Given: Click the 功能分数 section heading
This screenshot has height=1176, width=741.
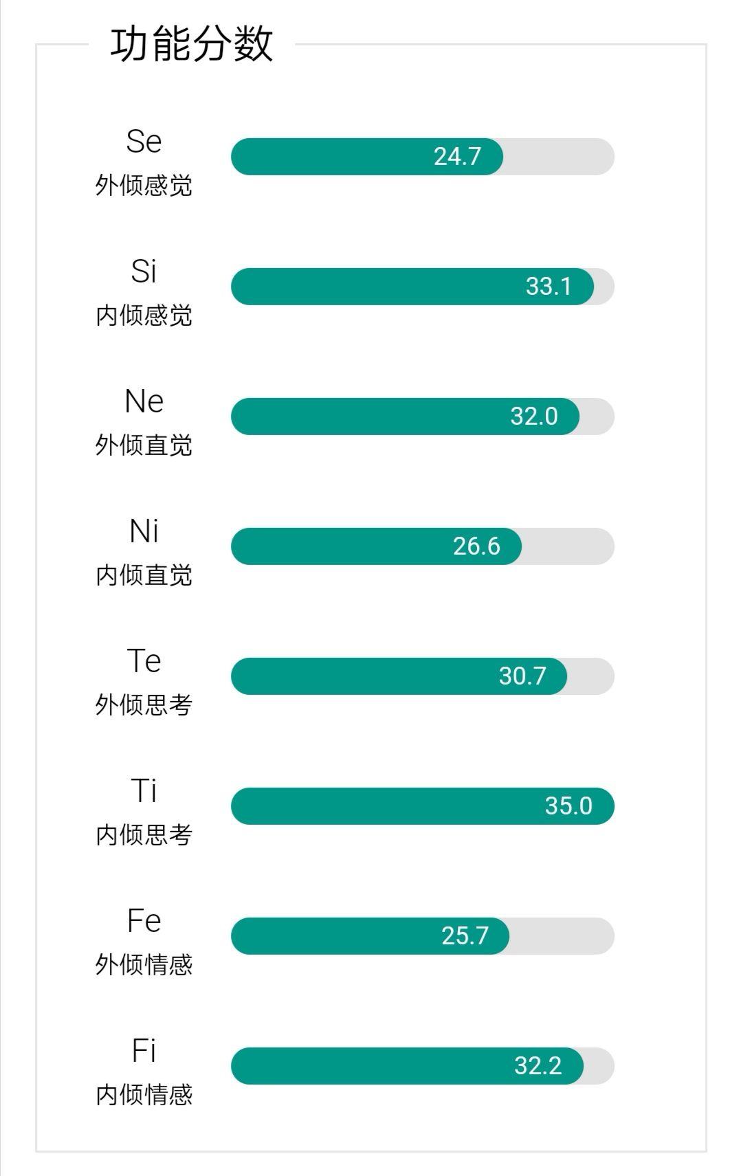Looking at the screenshot, I should [192, 45].
